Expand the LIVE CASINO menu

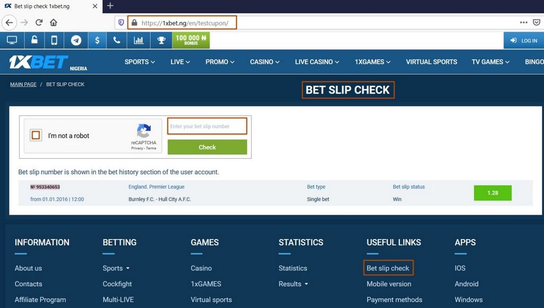tap(316, 62)
